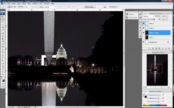
Task: Toggle lock position in Layers panel
Action: (152, 19)
